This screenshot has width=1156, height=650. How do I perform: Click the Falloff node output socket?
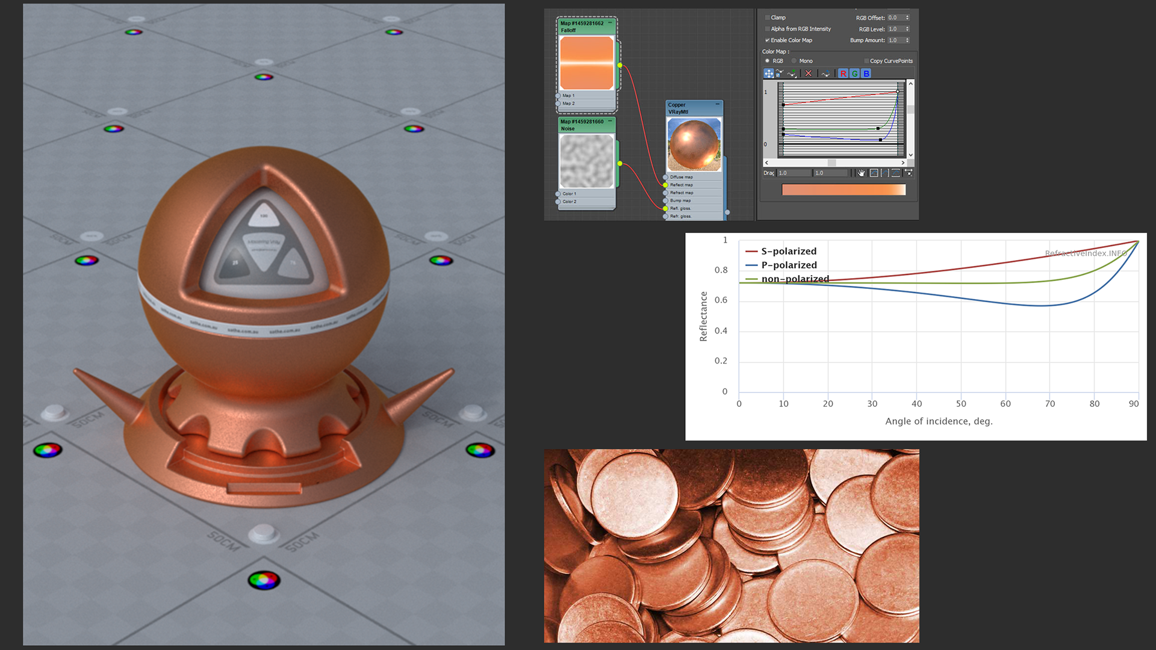[x=620, y=65]
